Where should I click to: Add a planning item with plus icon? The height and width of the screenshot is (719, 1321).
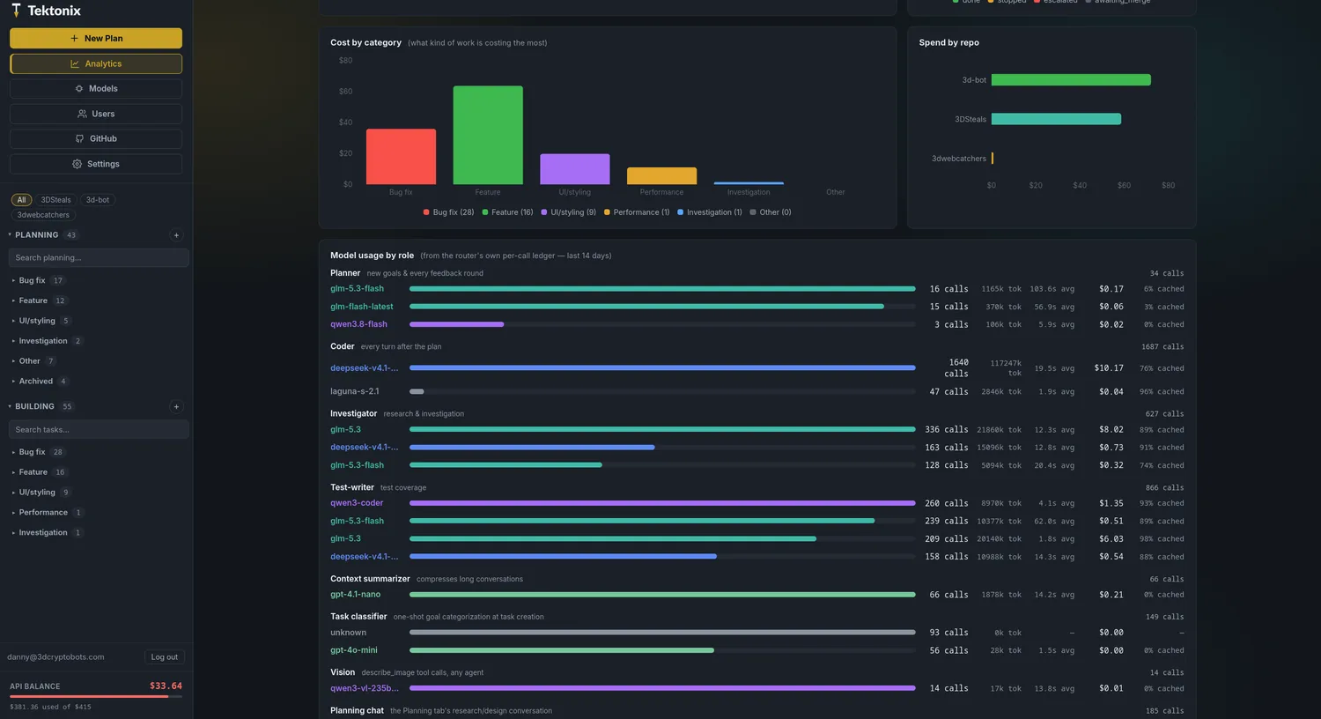click(x=176, y=235)
